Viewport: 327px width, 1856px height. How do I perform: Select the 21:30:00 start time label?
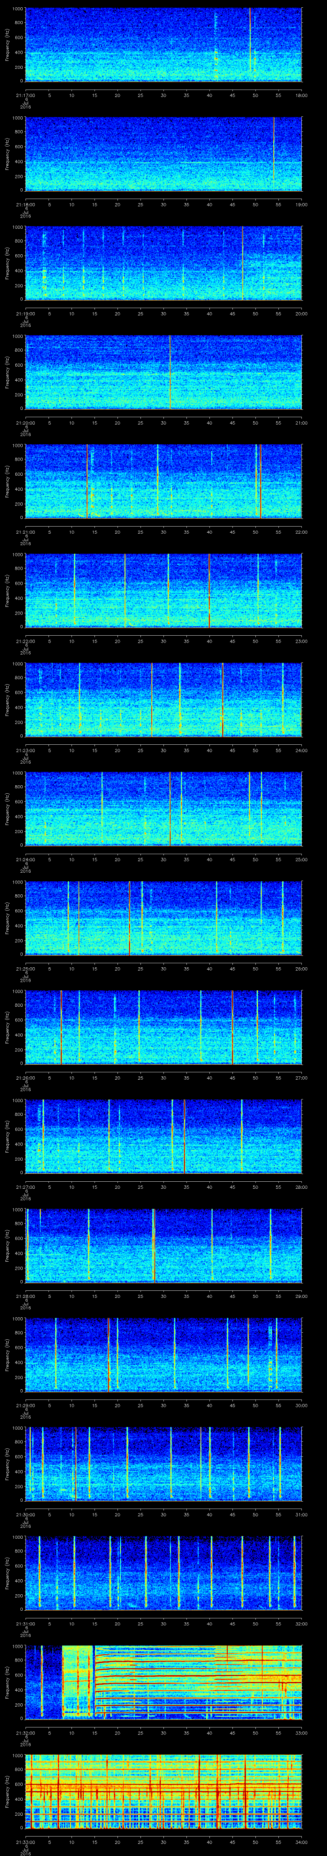25,1514
